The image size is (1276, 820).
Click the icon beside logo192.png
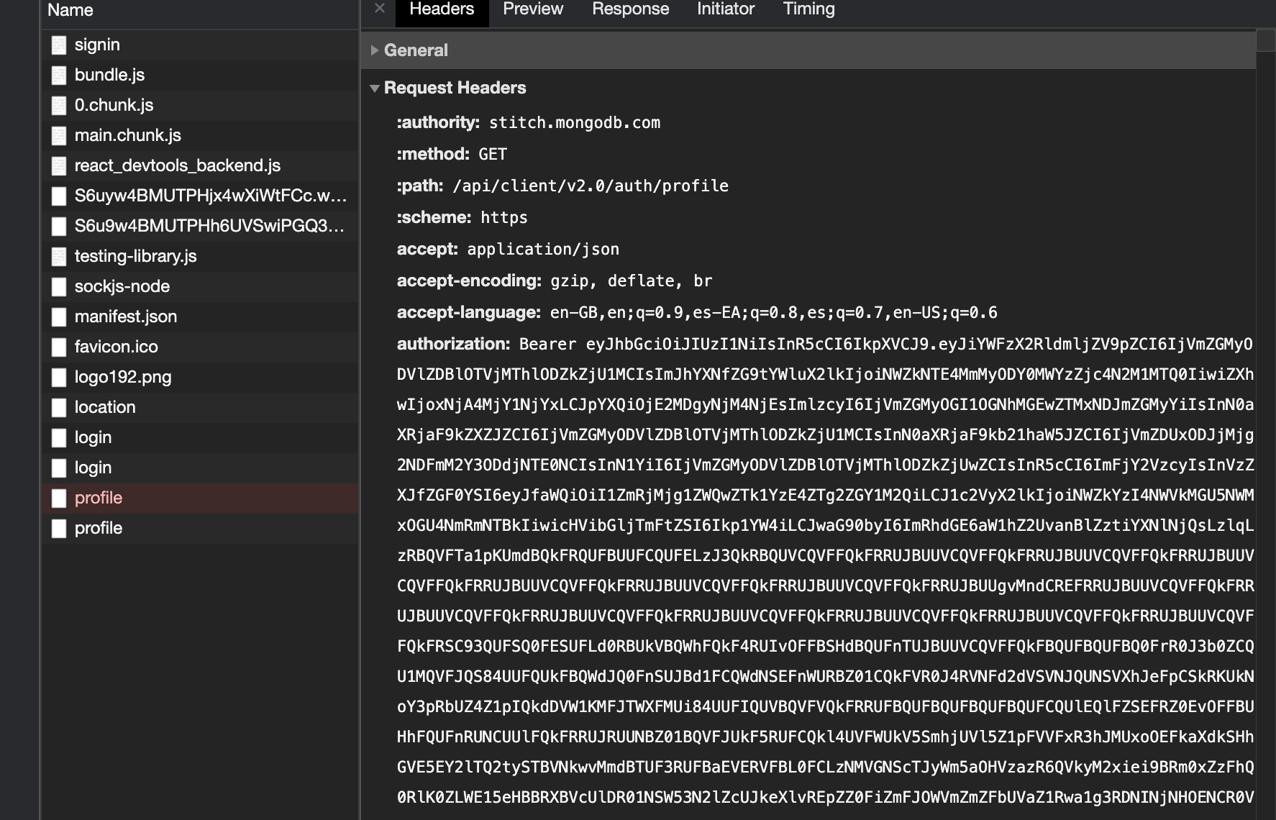click(x=58, y=377)
